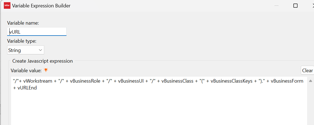Screen dimensions: 314x125
Task: Click the Variable value label
Action: 26,70
